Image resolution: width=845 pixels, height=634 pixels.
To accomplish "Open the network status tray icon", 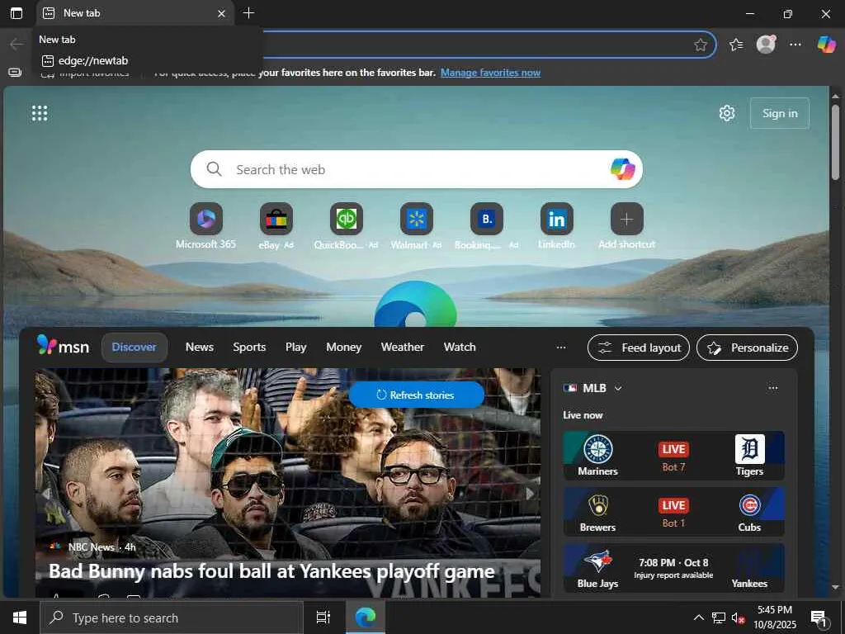I will pos(719,617).
